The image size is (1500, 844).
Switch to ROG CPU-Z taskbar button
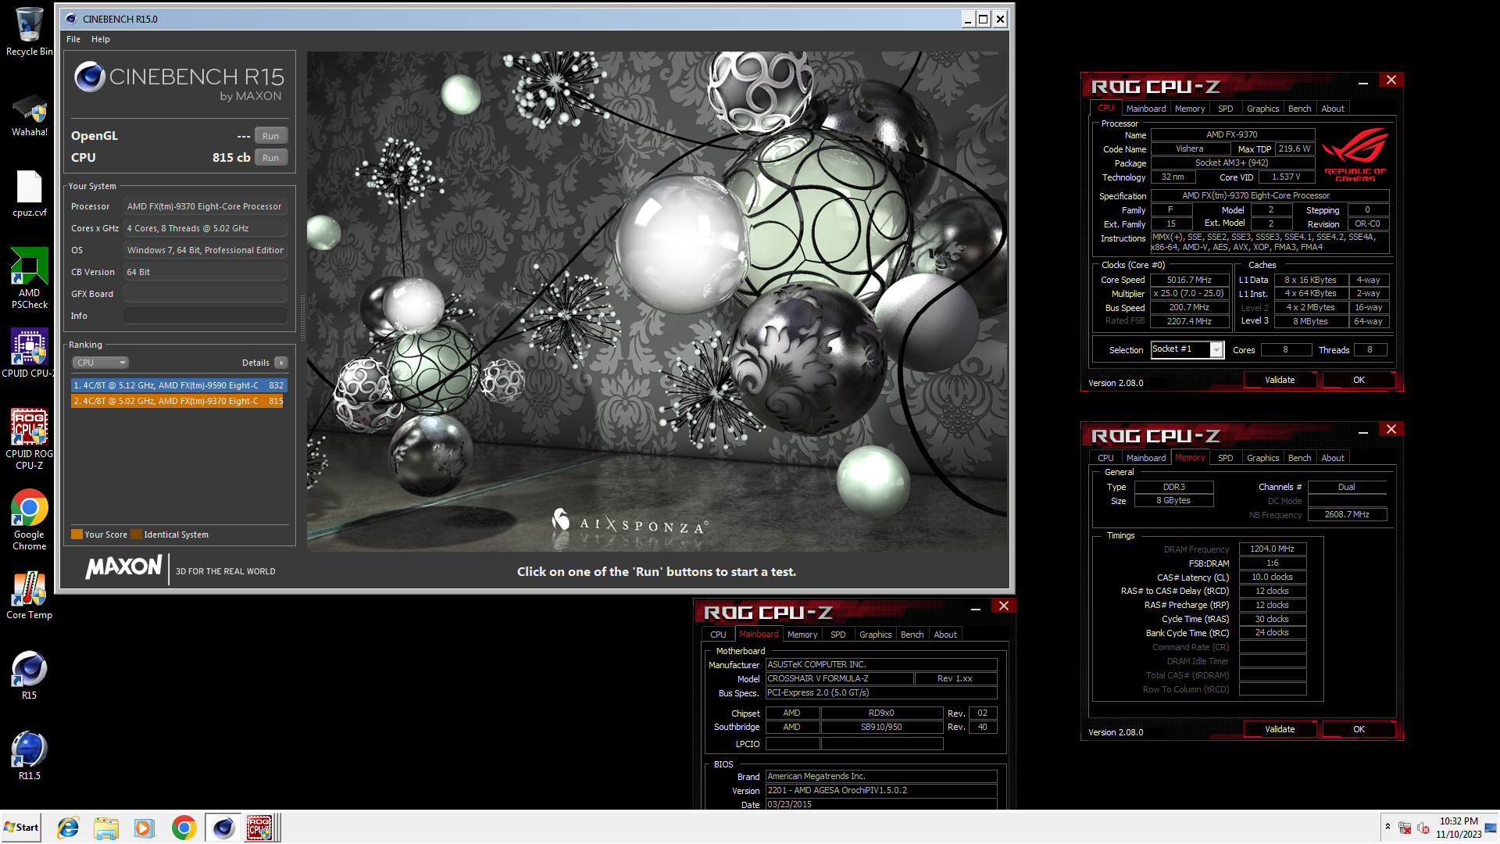(262, 828)
